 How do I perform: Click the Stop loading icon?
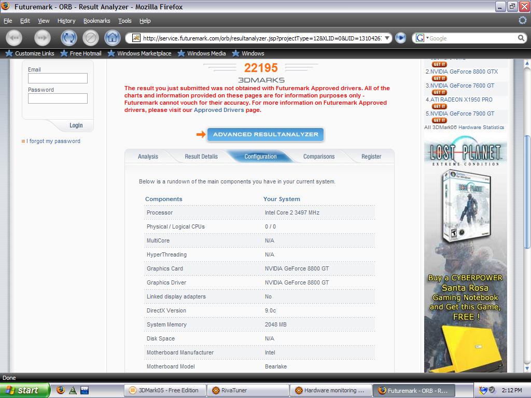pos(91,37)
